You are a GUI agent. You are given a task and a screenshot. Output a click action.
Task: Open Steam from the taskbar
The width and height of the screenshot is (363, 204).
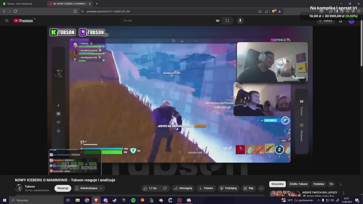tap(115, 200)
